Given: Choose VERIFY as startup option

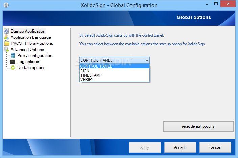Looking at the screenshot, I should (x=115, y=80).
